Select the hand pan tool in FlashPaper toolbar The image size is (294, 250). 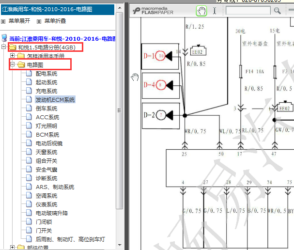(x=201, y=11)
